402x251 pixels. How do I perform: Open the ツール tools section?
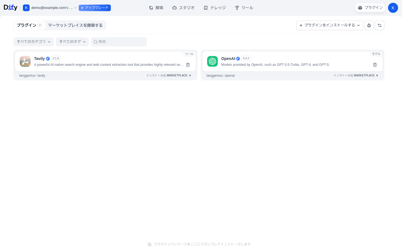(244, 8)
